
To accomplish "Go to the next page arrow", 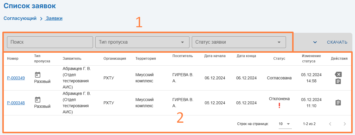I will tap(344, 124).
